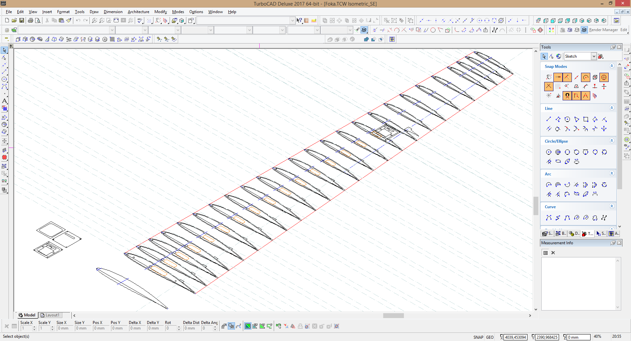Click the Render Manager button
The image size is (631, 341).
(x=603, y=30)
